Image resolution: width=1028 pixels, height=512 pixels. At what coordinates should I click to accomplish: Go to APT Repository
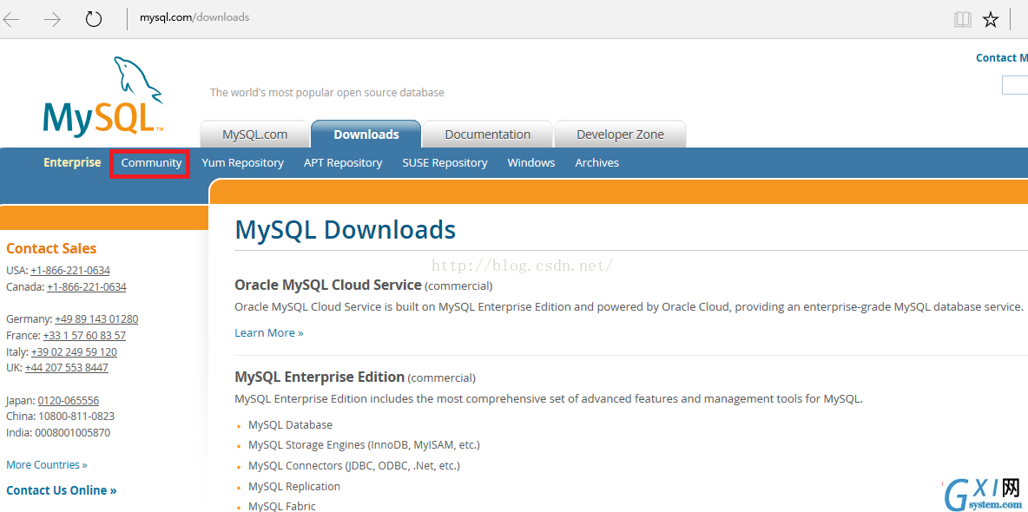(x=343, y=162)
